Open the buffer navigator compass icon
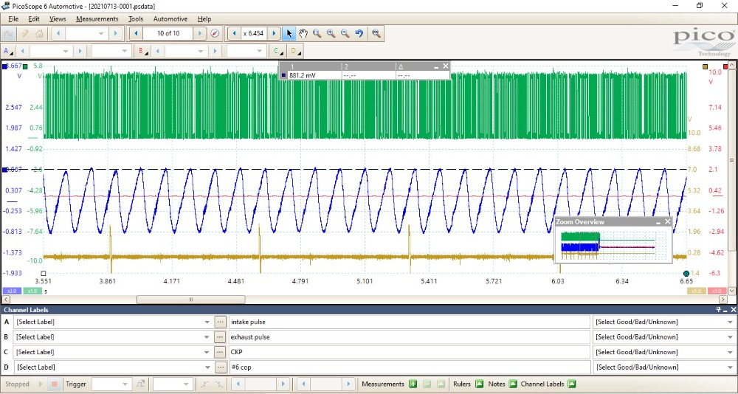This screenshot has width=738, height=394. 215,33
